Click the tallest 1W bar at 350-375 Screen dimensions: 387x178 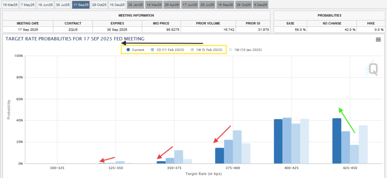coord(179,157)
